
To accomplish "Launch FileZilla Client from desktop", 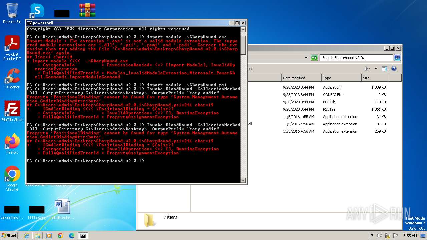I will [x=12, y=111].
